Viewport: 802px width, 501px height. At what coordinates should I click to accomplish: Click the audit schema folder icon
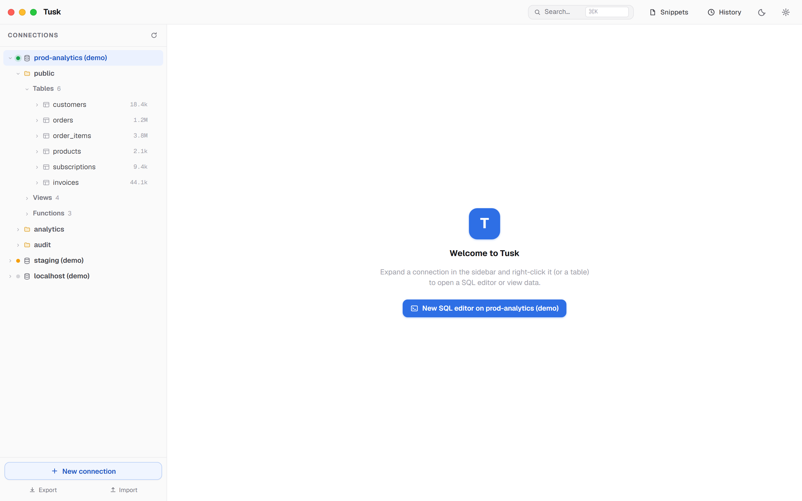(x=27, y=245)
